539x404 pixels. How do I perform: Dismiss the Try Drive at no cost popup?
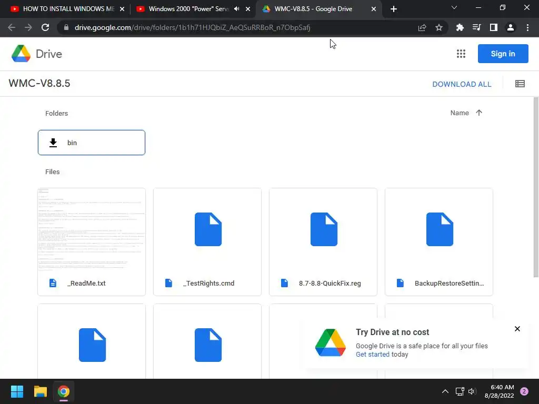pos(517,329)
